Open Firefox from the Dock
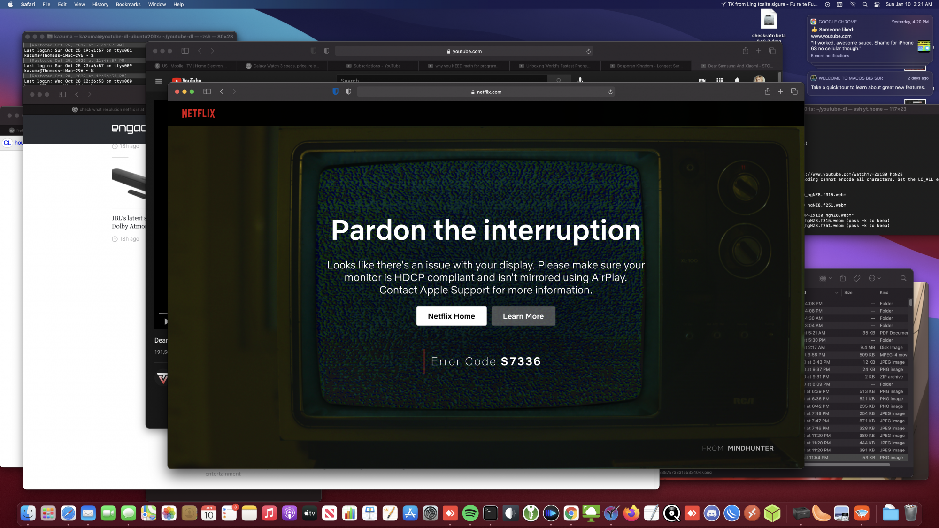The height and width of the screenshot is (528, 939). (x=631, y=513)
